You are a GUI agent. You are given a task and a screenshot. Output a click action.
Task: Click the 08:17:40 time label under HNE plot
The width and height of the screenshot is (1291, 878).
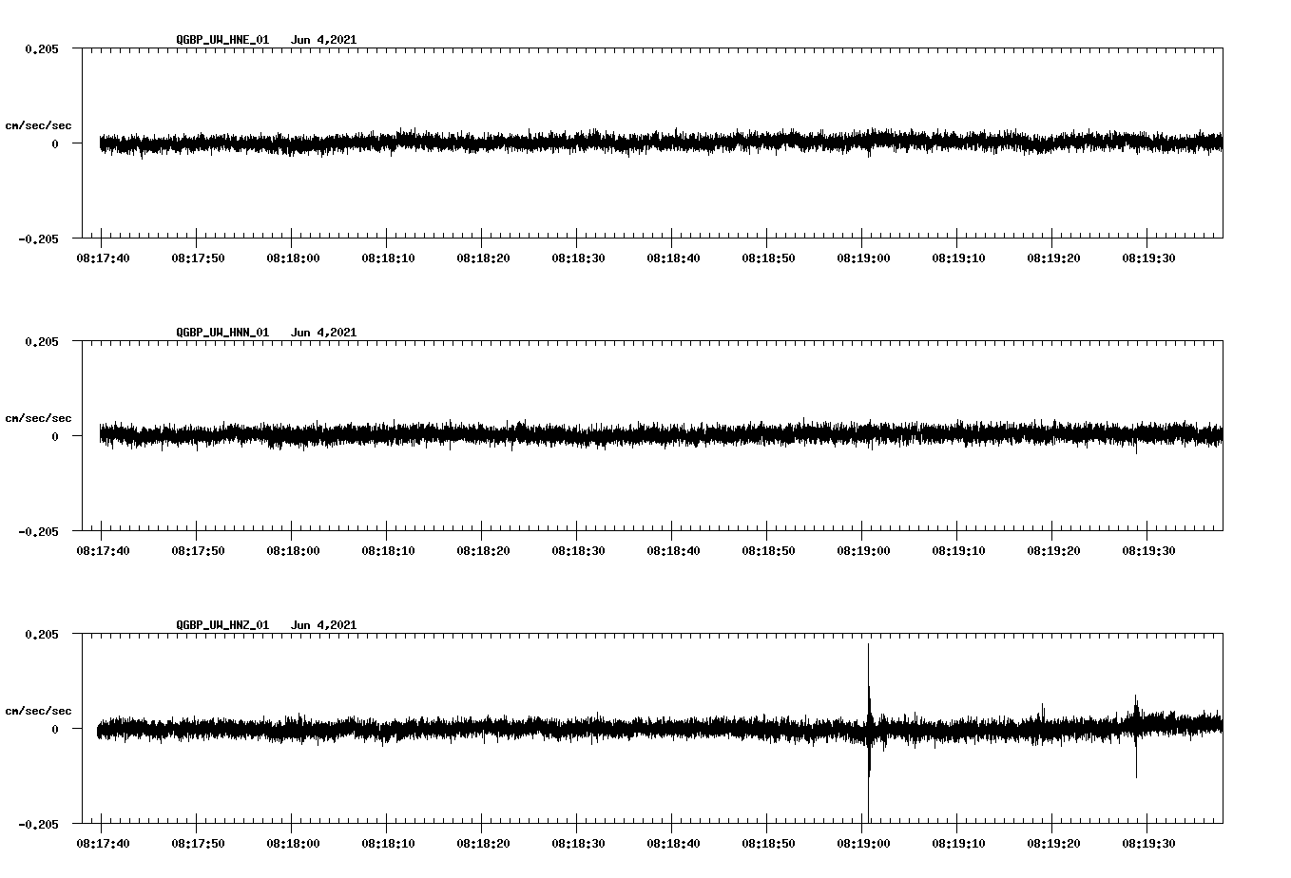pyautogui.click(x=104, y=258)
